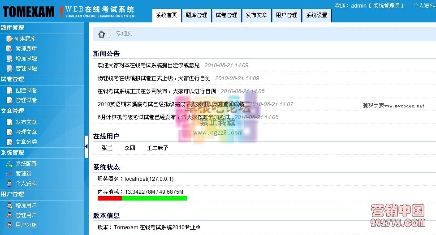
Task: Click the red used-memory bar segment
Action: point(109,198)
